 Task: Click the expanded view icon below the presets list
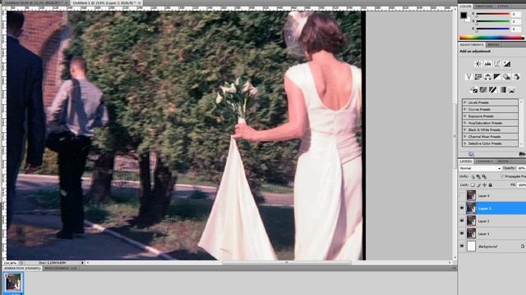471,154
